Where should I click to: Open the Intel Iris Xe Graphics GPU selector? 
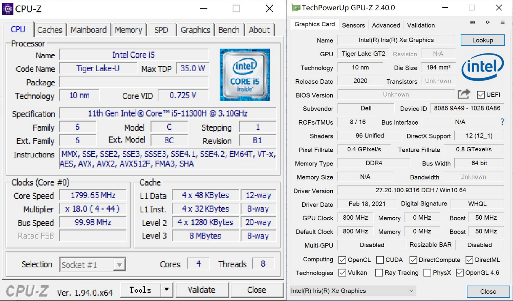coord(353,291)
